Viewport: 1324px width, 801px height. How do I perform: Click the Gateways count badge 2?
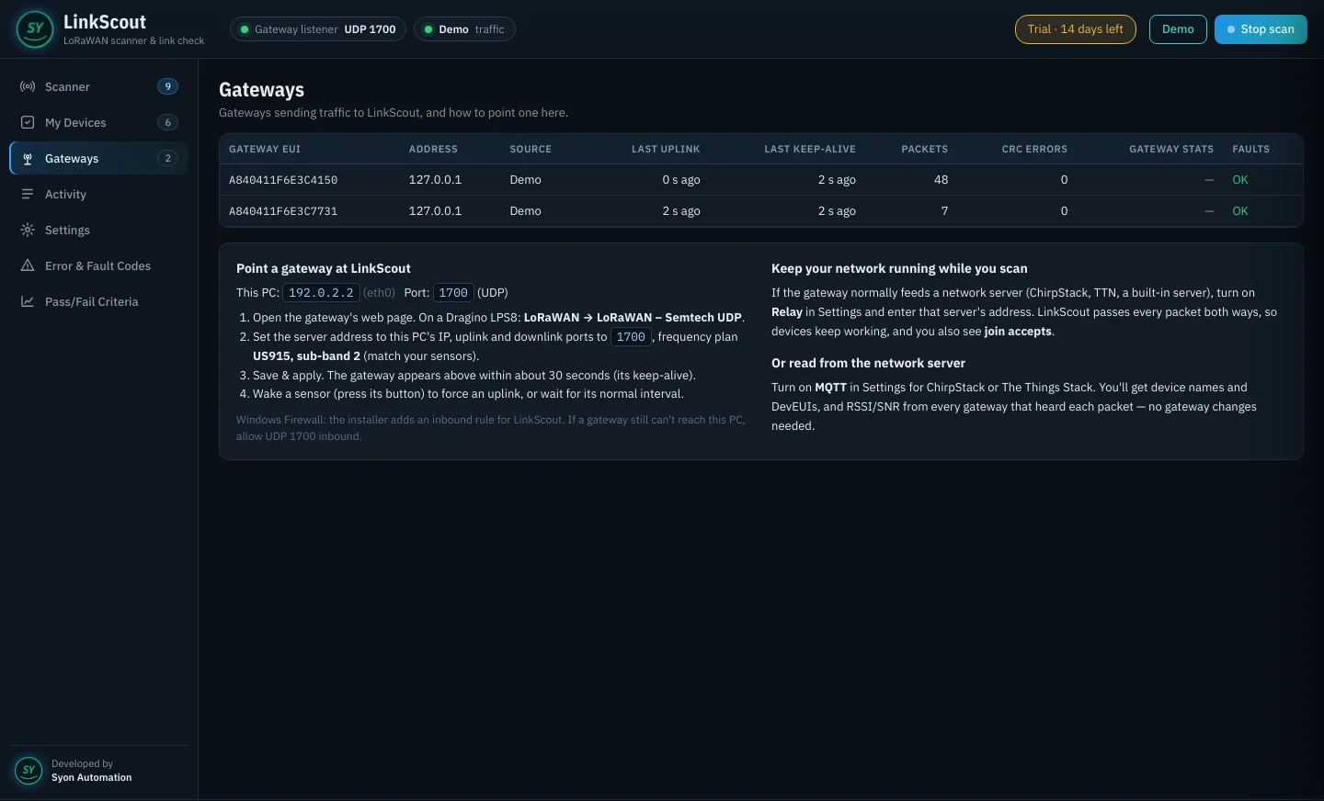pos(167,158)
